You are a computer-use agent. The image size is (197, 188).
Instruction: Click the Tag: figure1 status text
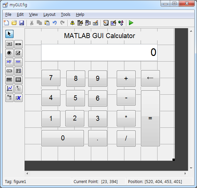[x=16, y=182]
